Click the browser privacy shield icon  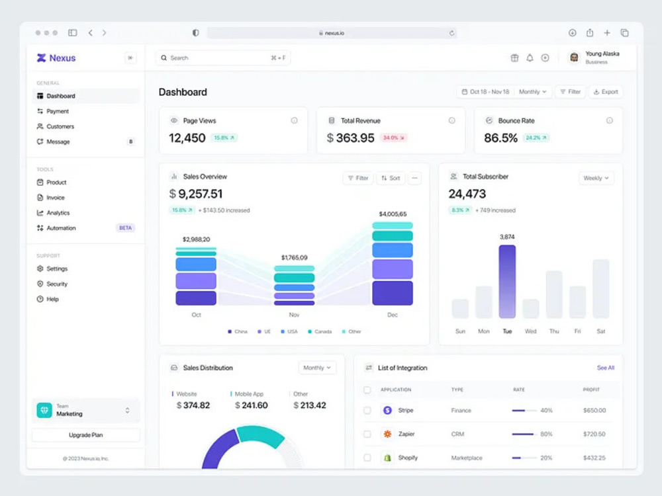[195, 32]
